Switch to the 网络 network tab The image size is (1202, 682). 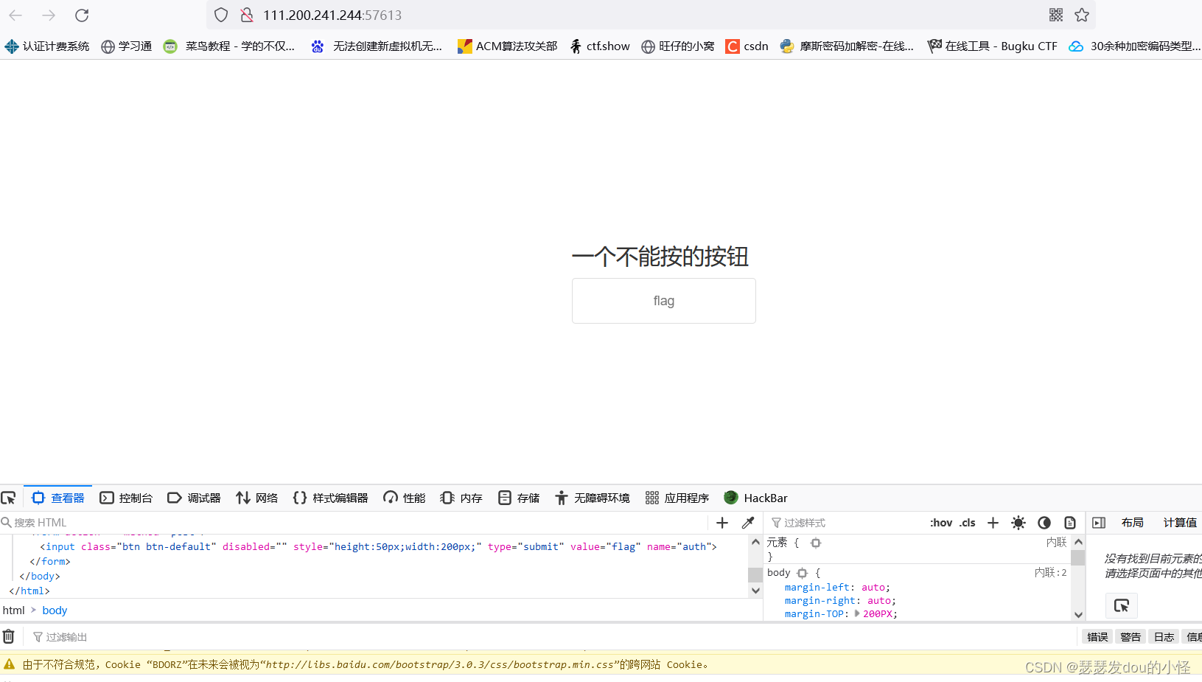pyautogui.click(x=257, y=498)
